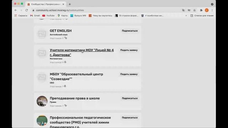
Task: Bookmark this page with star icon
Action: (x=195, y=10)
